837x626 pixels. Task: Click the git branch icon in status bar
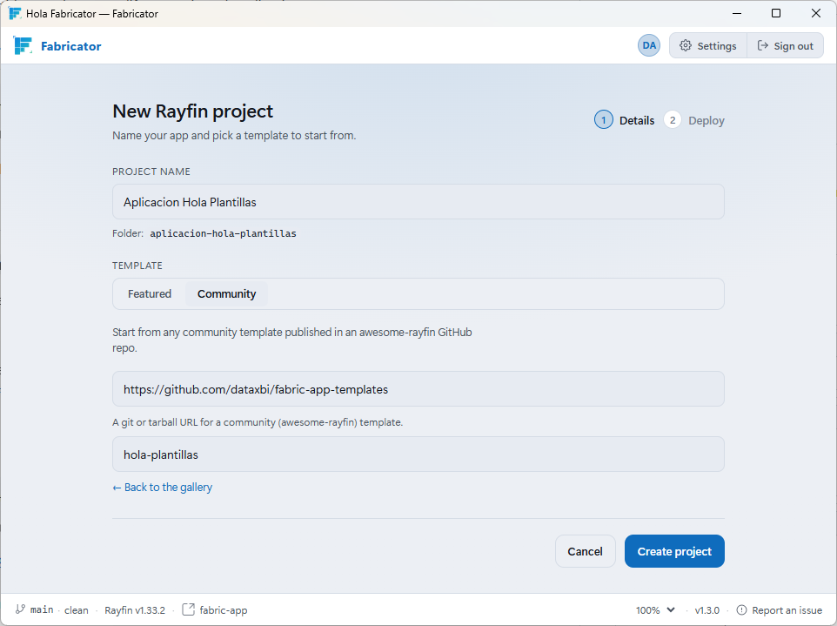pyautogui.click(x=20, y=609)
